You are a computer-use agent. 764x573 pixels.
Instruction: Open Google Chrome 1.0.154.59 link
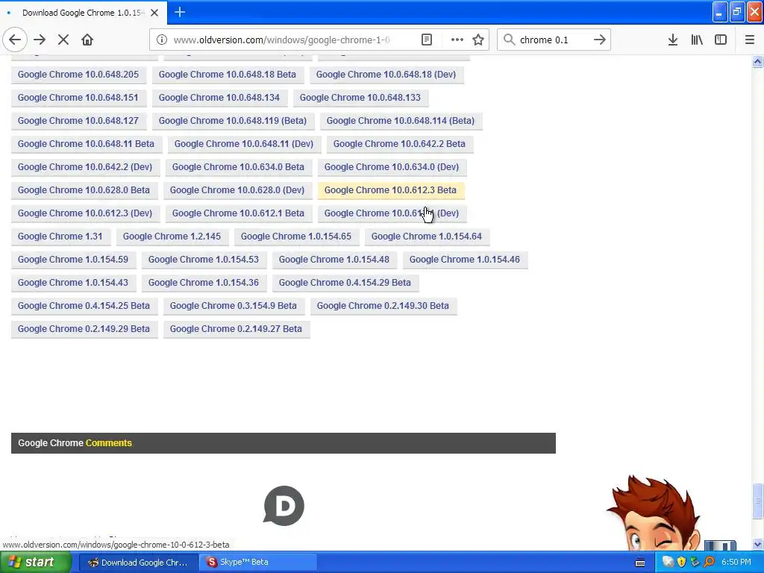point(73,260)
